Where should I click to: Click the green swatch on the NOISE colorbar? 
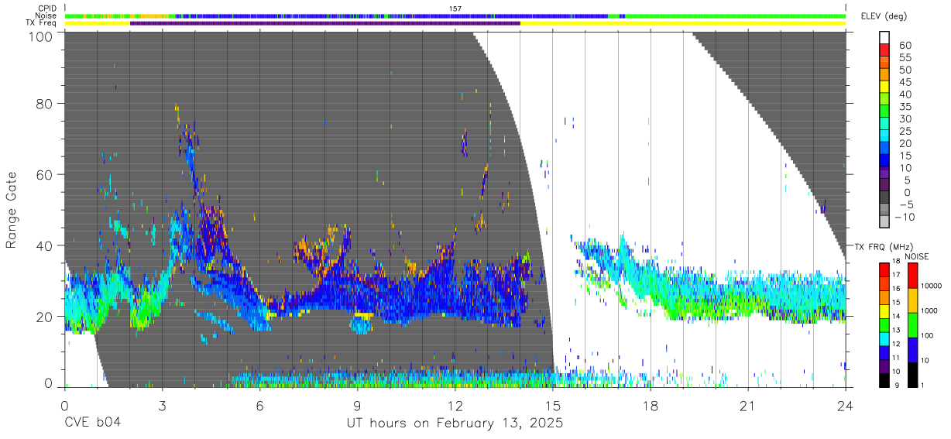[912, 324]
